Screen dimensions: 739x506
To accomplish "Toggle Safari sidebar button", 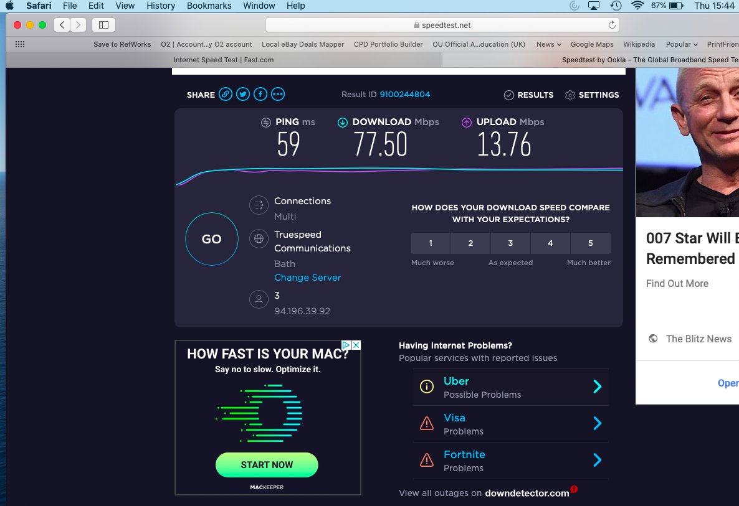I will (x=103, y=25).
